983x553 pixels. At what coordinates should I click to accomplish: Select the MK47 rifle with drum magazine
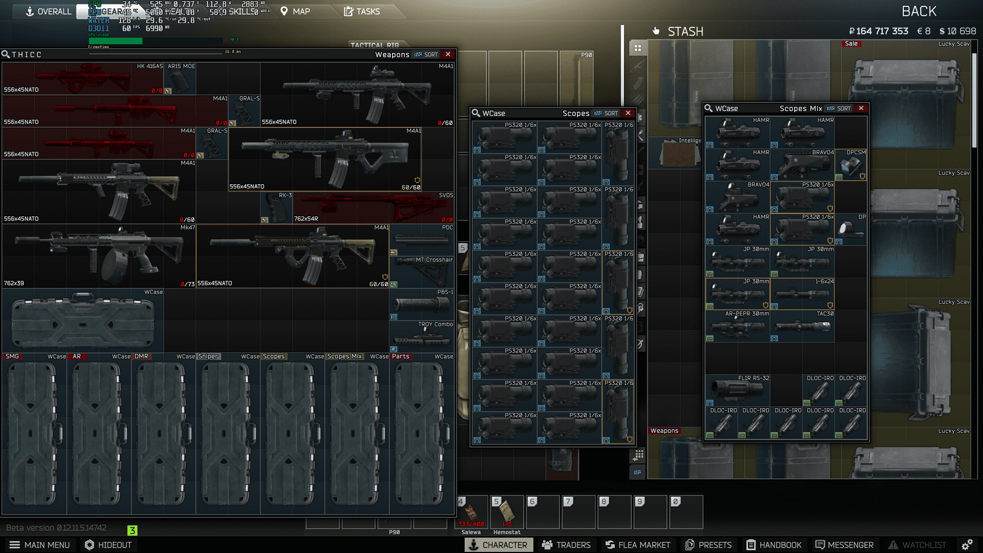[99, 256]
